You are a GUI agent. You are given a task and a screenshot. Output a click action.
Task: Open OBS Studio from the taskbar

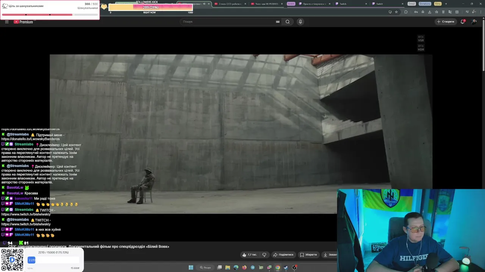point(294,267)
